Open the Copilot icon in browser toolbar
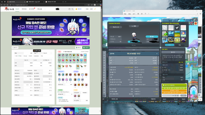Viewport: 205px width, 115px height. click(100, 5)
